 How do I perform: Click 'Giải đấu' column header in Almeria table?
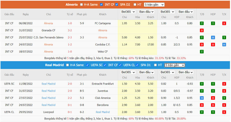click(x=9, y=14)
